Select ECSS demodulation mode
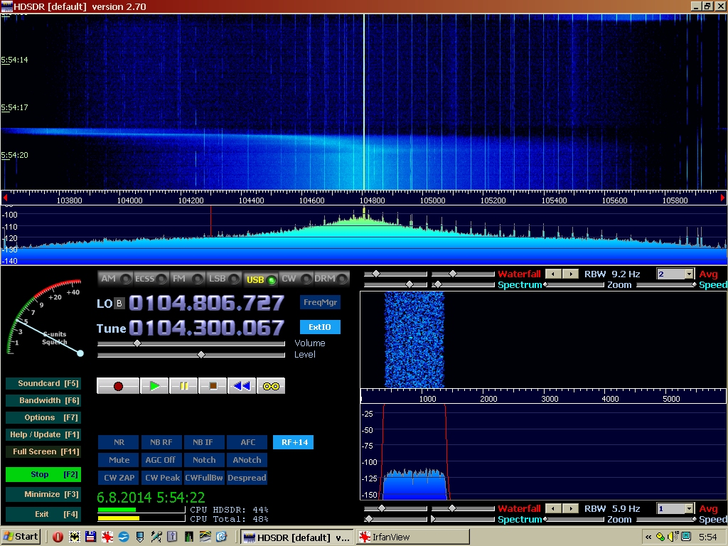Viewport: 728px width, 546px height. (151, 279)
